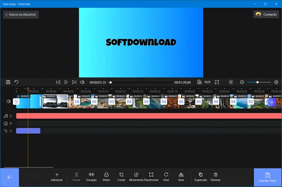
Task: Open the Efeito effects tool
Action: [x=106, y=177]
